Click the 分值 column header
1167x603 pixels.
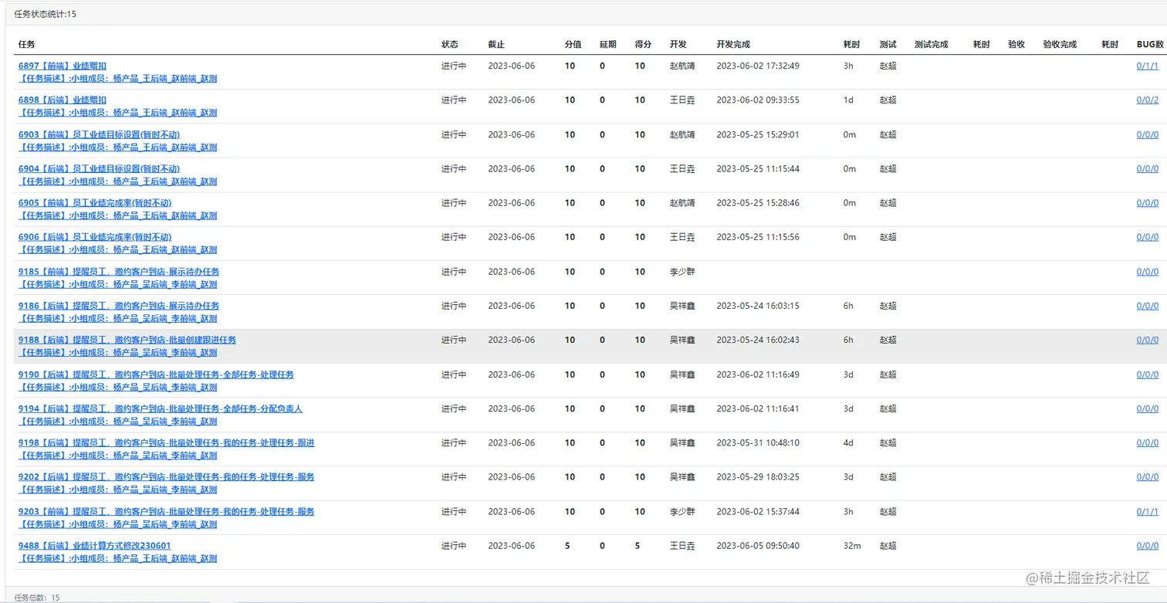pyautogui.click(x=573, y=45)
